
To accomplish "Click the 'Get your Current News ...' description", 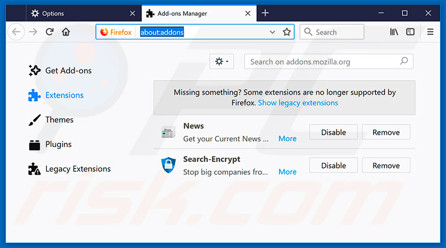I will point(226,139).
